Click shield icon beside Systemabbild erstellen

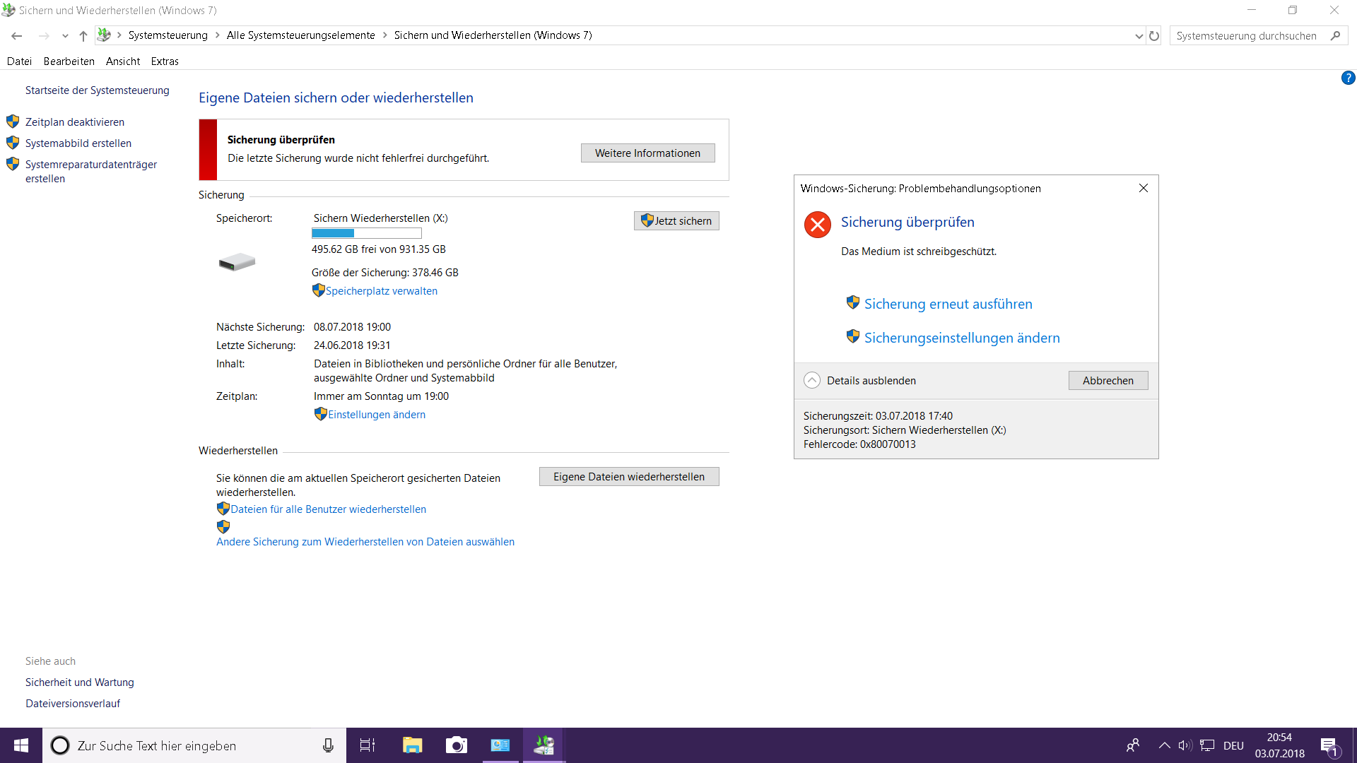pyautogui.click(x=13, y=143)
